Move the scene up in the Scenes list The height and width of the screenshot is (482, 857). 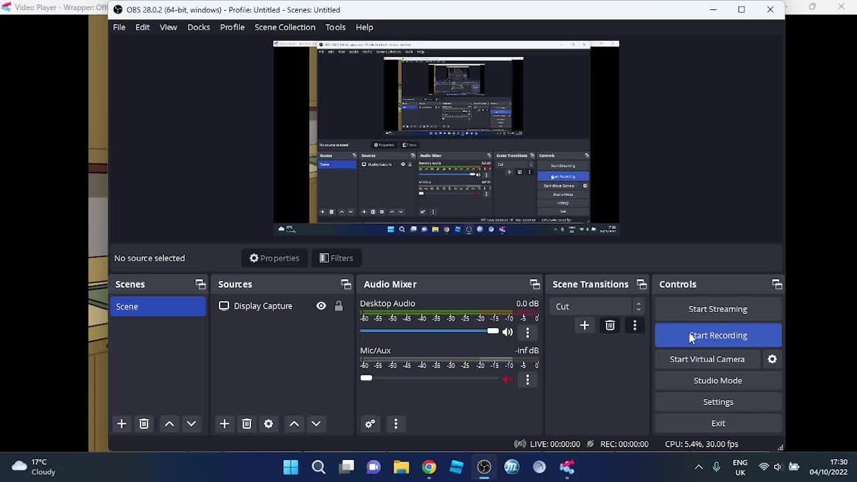click(x=169, y=424)
